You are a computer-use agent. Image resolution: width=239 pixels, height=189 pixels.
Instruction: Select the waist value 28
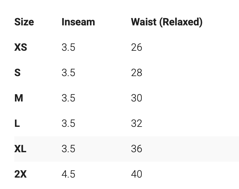[136, 73]
